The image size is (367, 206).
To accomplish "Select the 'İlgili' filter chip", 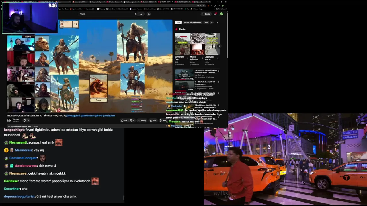I will tap(206, 22).
